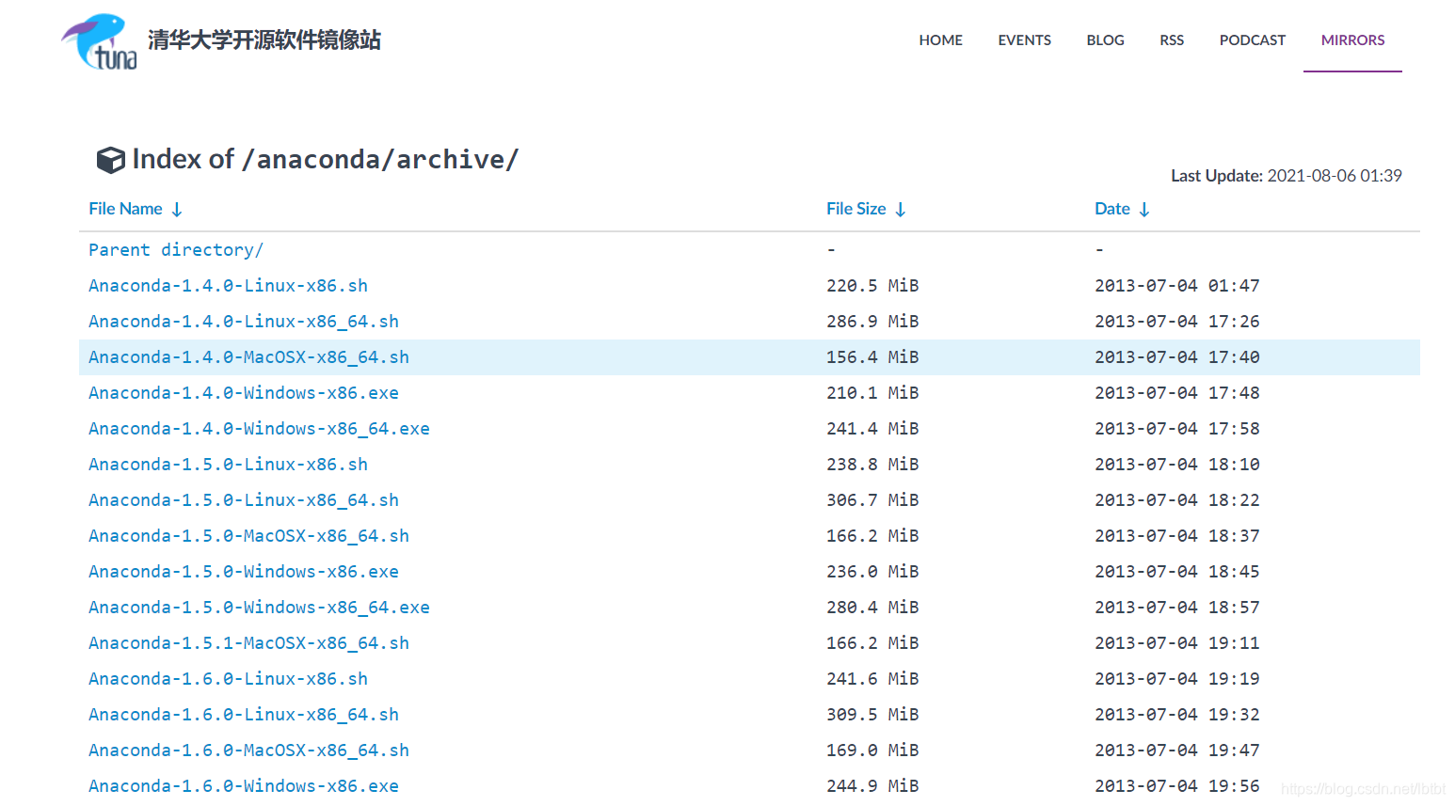Click the date 2013-07-04 17:58
Viewport: 1455px width, 806px height.
pos(1176,429)
